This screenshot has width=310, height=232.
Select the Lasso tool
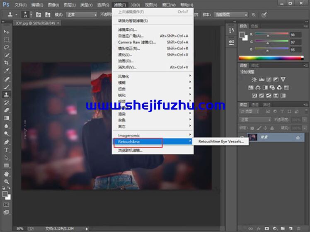coord(6,47)
